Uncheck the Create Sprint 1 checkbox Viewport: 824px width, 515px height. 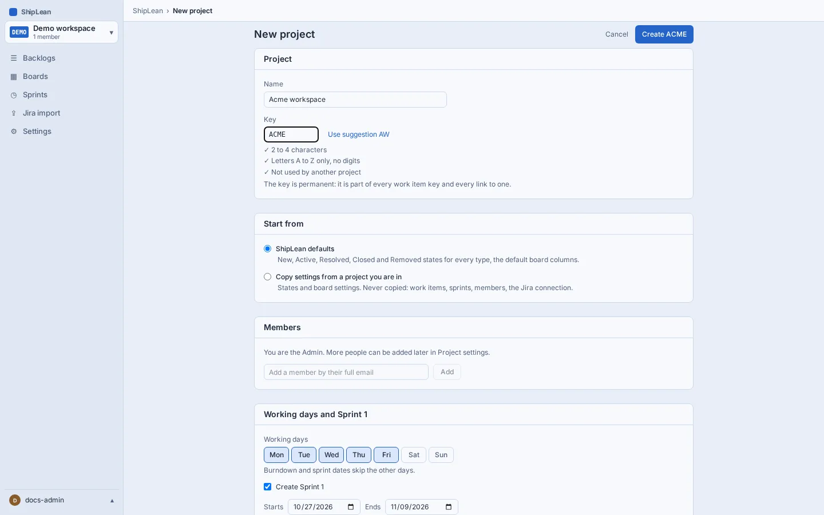click(267, 487)
